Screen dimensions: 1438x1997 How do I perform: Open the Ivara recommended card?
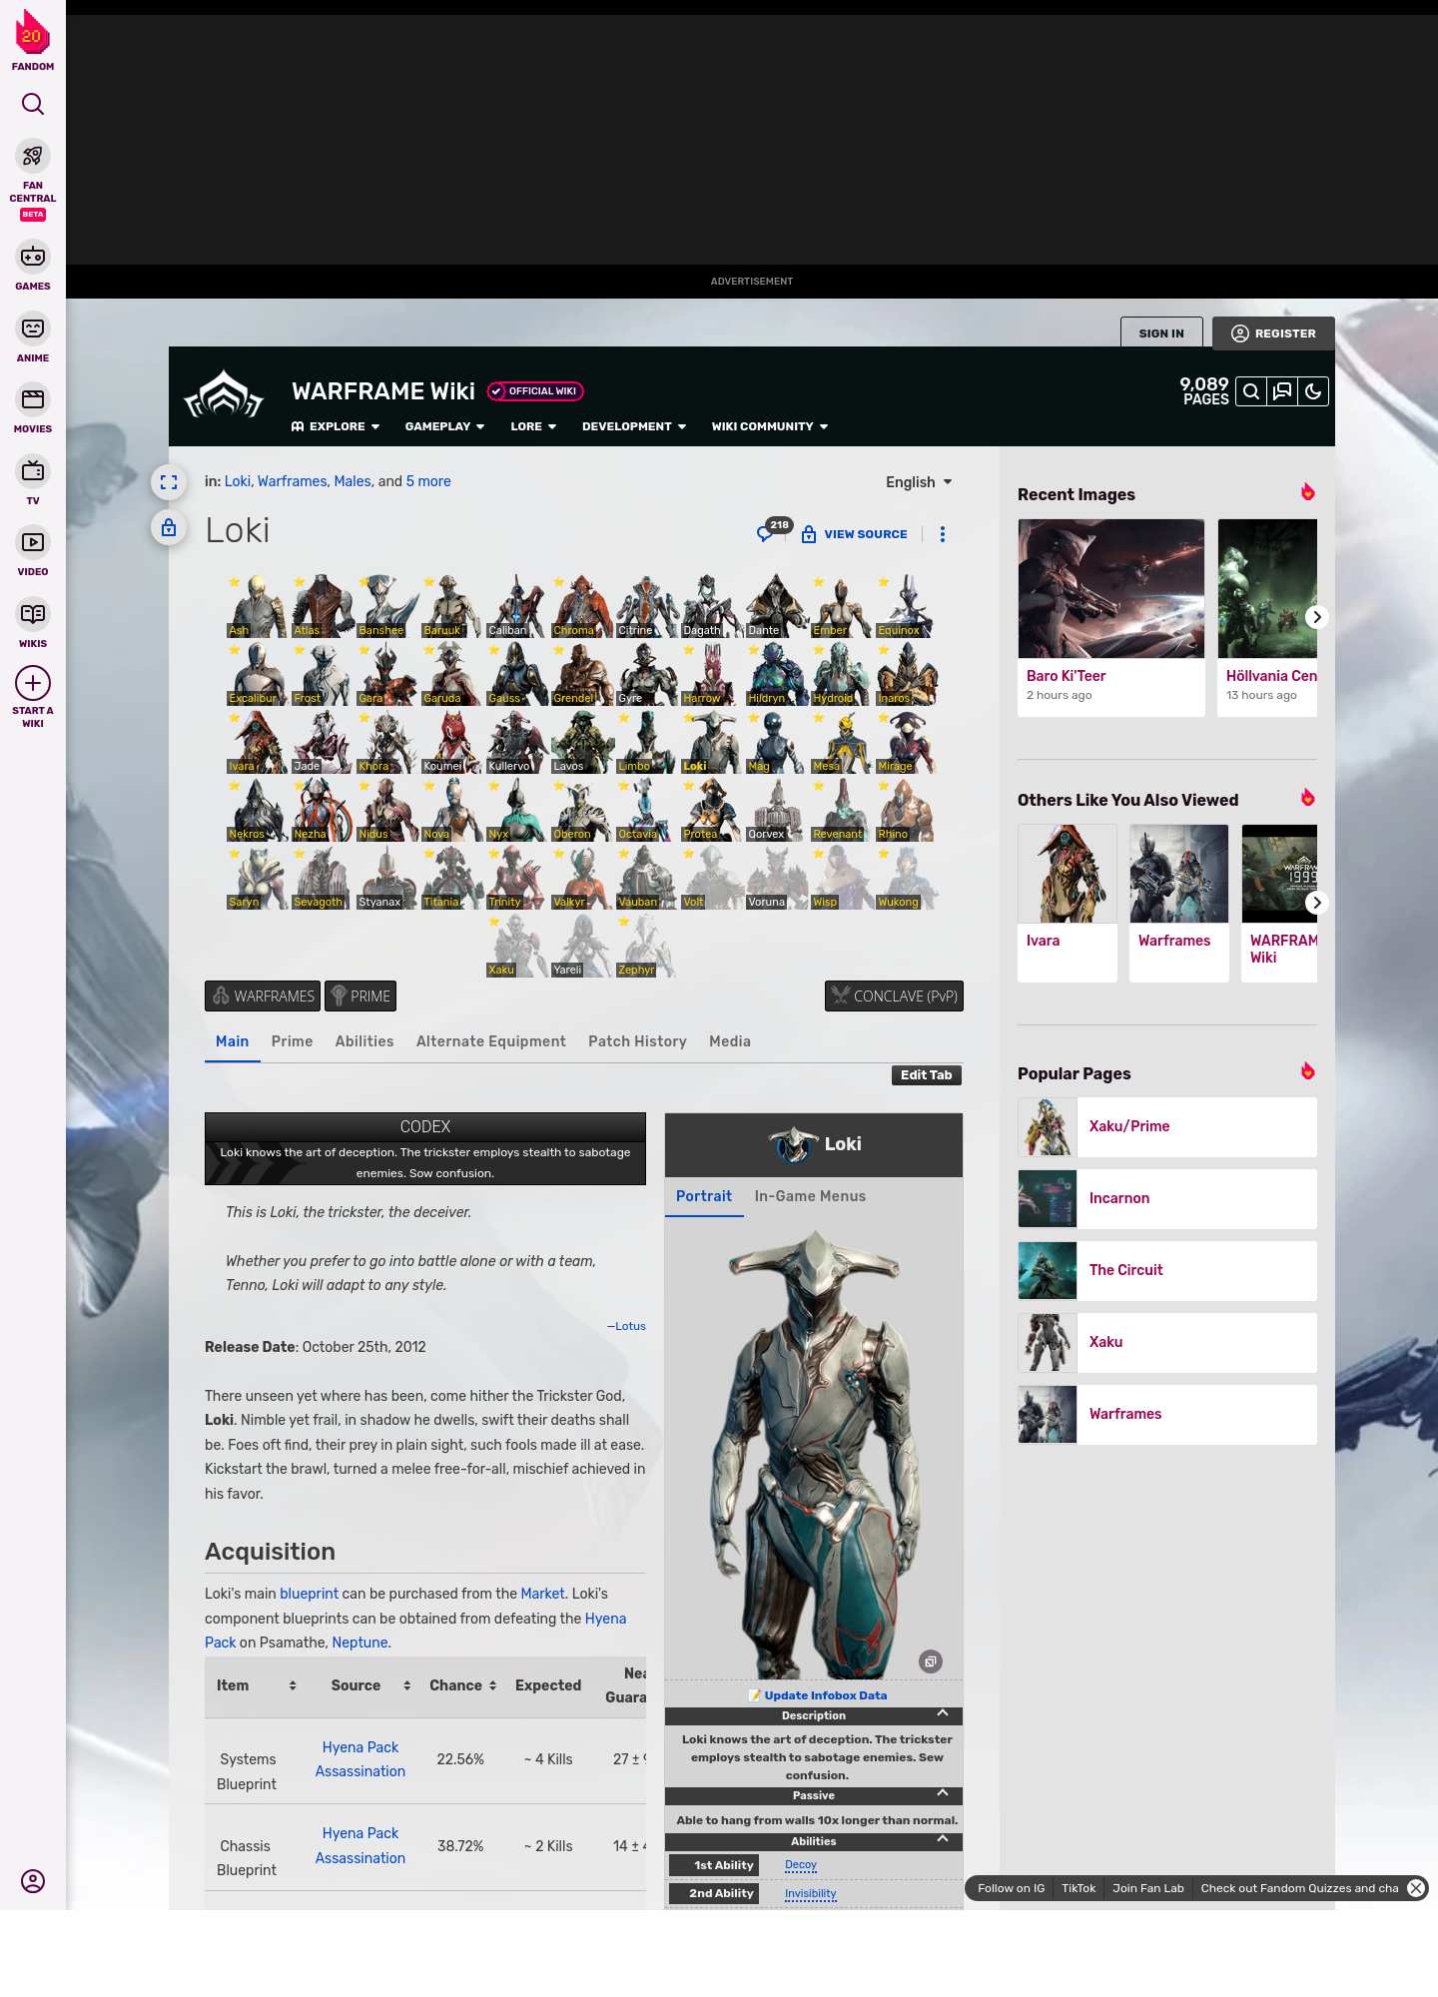(x=1068, y=903)
